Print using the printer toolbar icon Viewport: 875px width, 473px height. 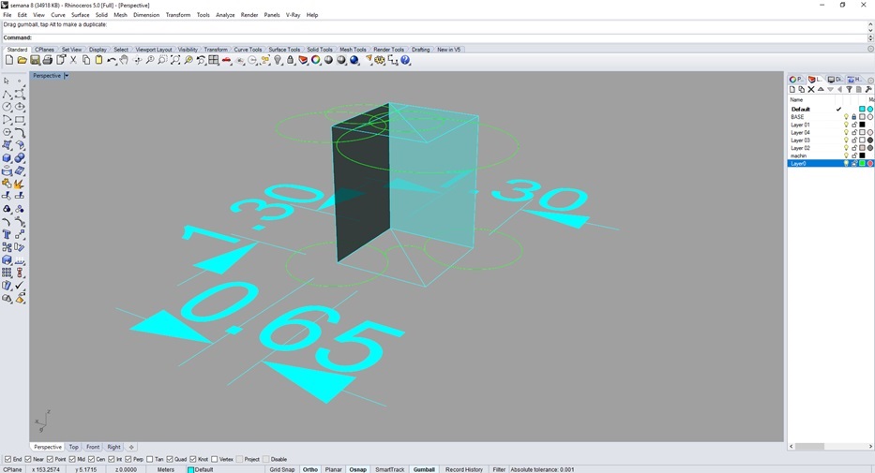(48, 60)
